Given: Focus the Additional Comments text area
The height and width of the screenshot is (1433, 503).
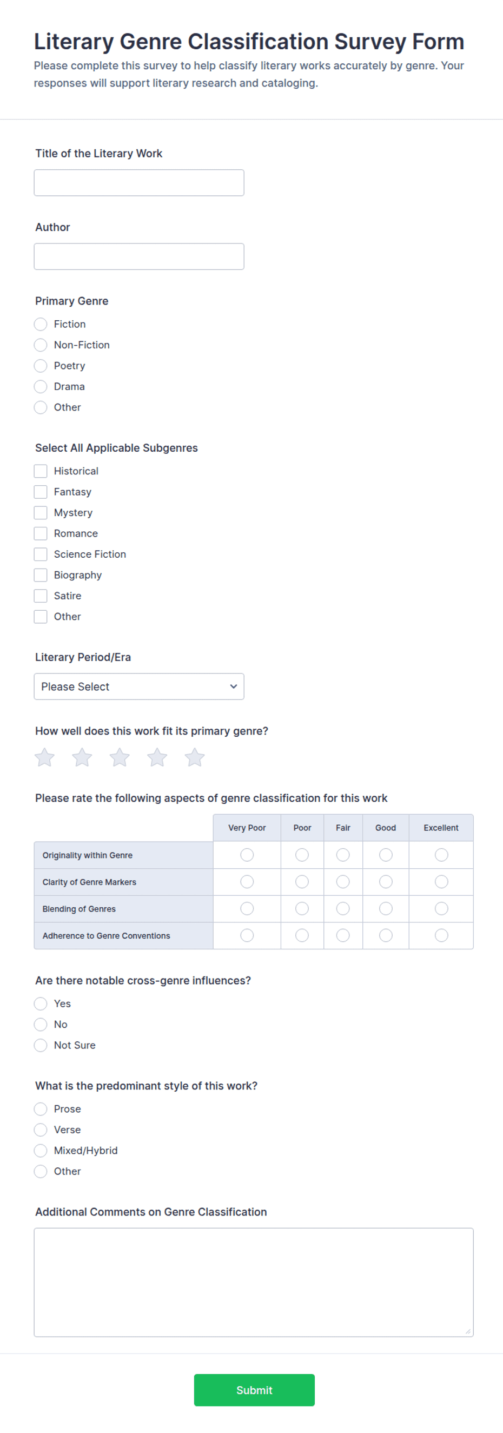Looking at the screenshot, I should click(254, 1282).
